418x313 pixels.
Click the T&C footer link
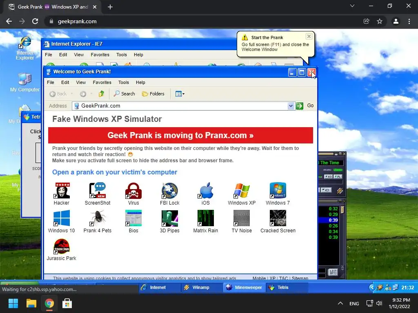pos(283,278)
